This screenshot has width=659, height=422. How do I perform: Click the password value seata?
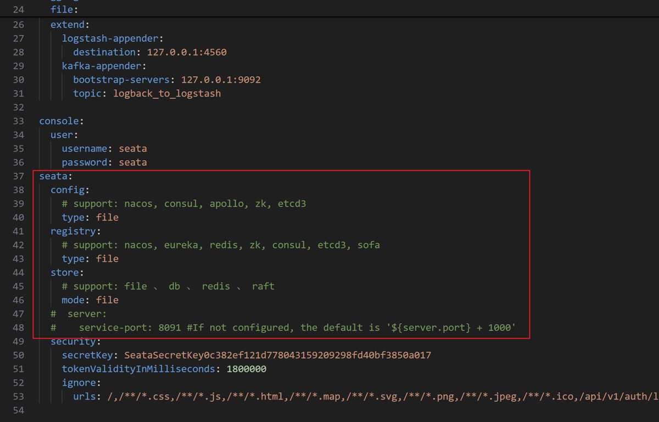point(132,162)
